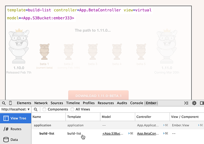
Task: Click the App.S3Bucket model link
Action: pos(113,134)
